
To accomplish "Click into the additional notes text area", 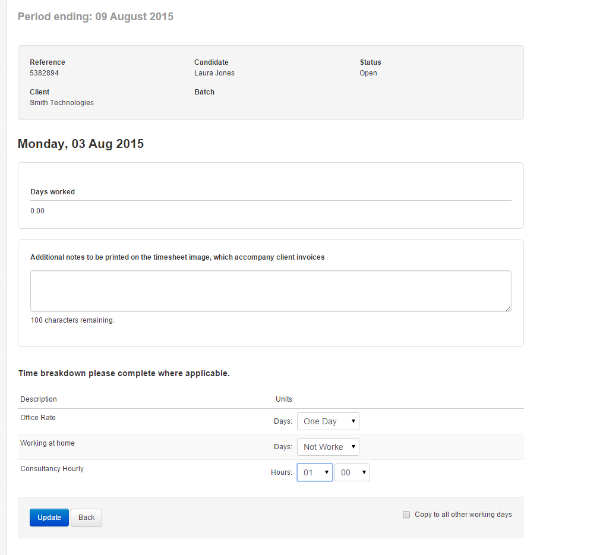I will coord(271,291).
